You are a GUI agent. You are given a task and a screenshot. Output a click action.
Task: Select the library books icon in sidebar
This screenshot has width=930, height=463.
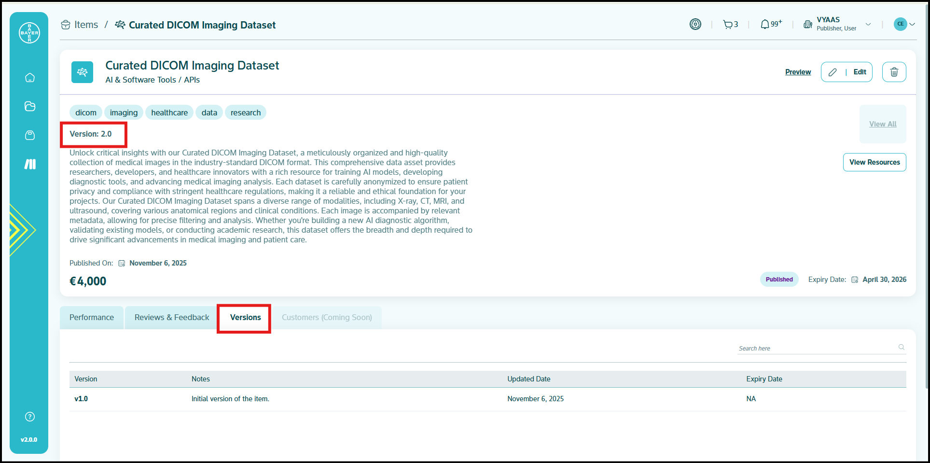(x=30, y=164)
